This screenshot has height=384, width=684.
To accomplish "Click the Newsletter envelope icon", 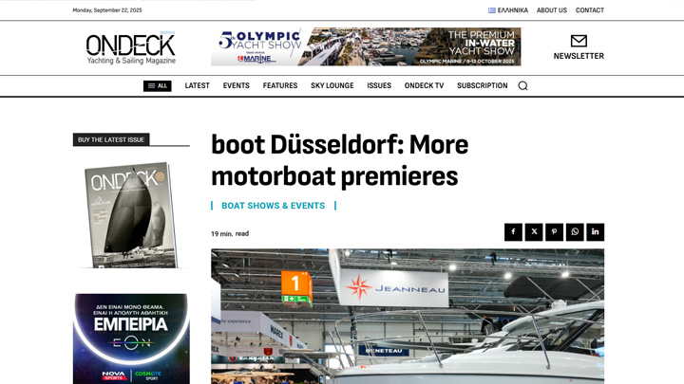I will click(x=579, y=41).
